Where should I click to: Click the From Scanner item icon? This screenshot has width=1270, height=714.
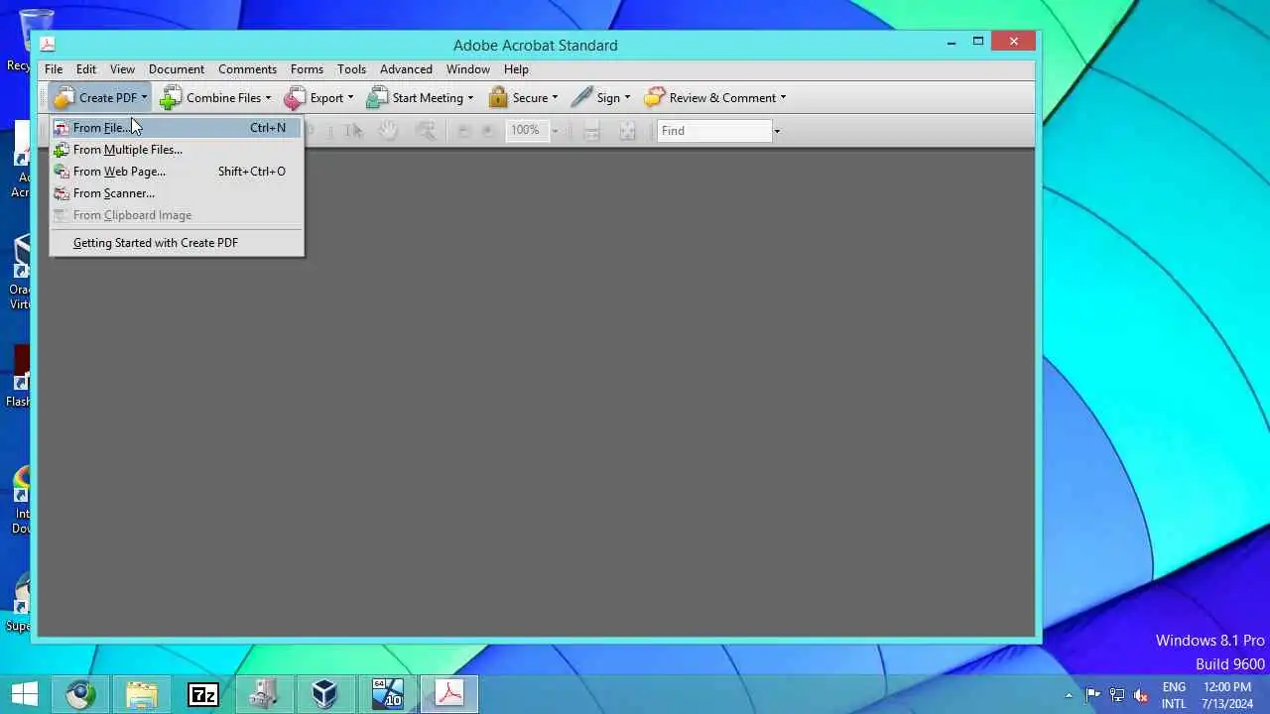point(62,193)
